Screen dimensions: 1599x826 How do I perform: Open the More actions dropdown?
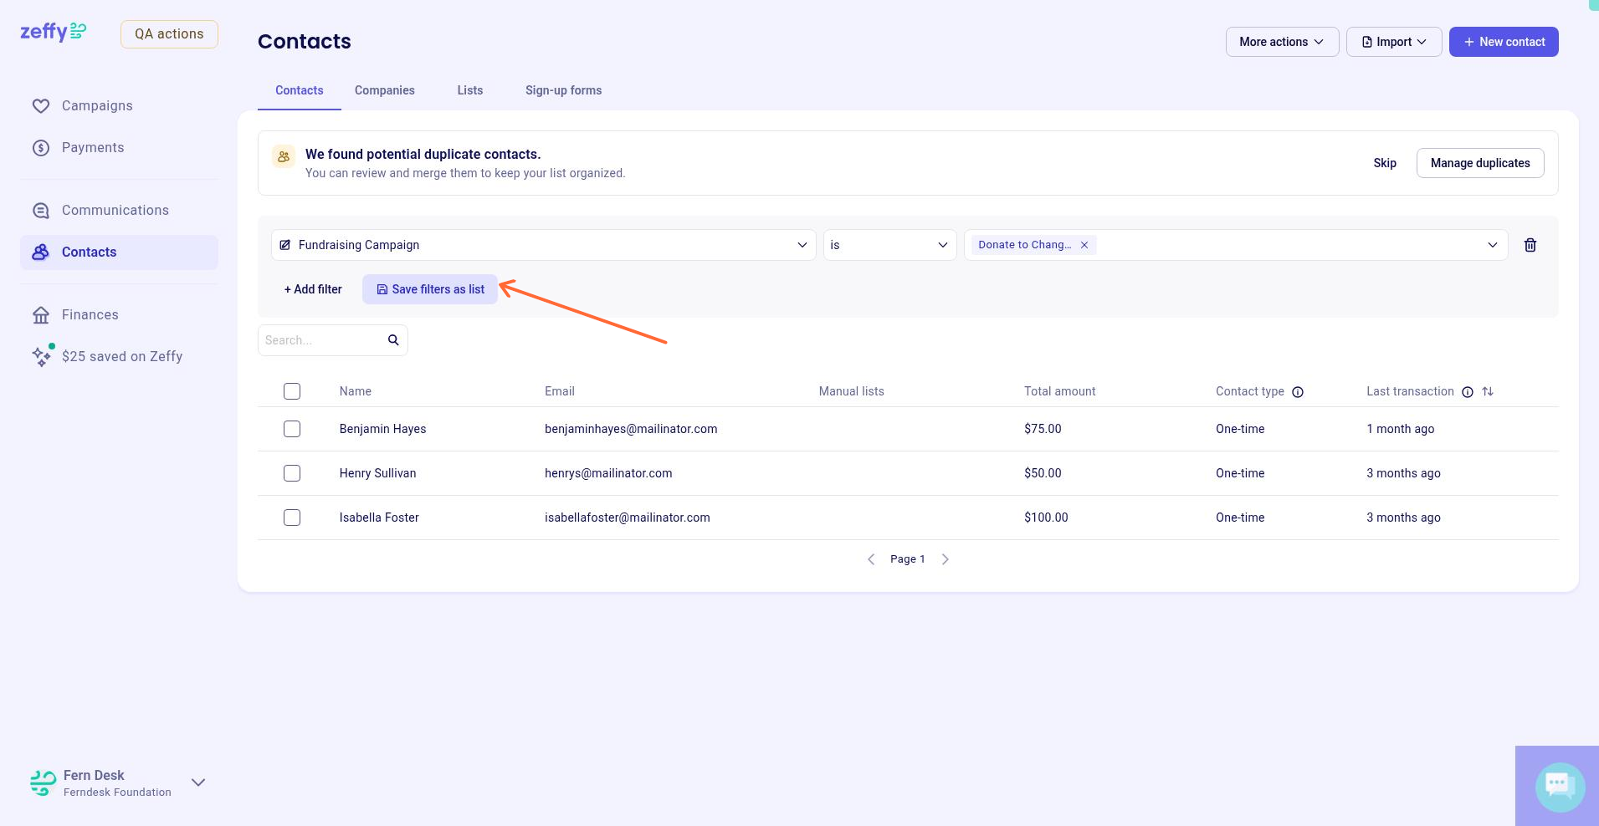(x=1282, y=42)
